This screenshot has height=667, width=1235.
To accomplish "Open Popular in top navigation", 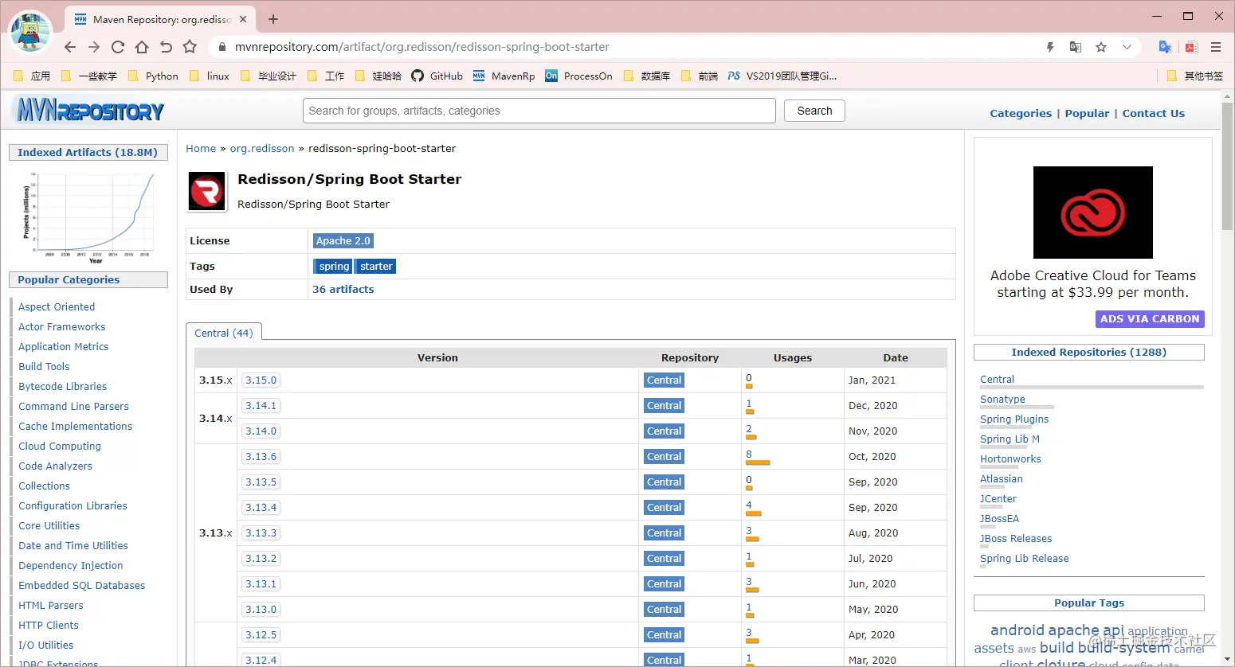I will [x=1087, y=113].
